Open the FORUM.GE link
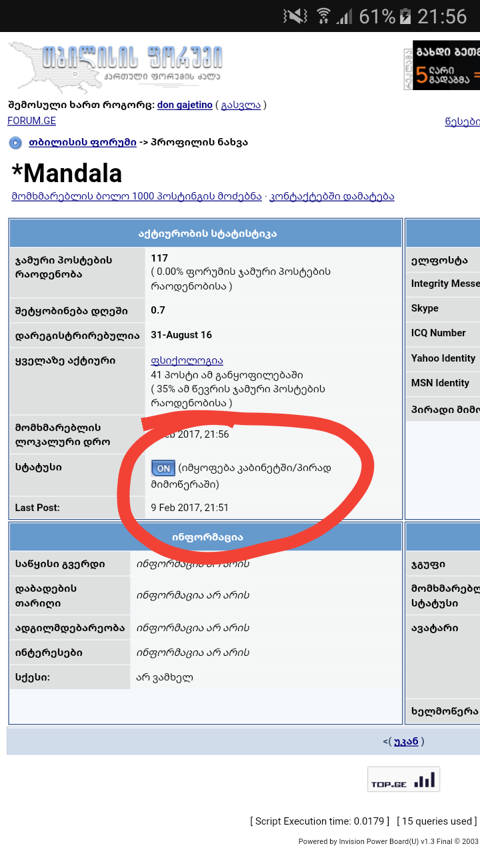 click(x=31, y=121)
